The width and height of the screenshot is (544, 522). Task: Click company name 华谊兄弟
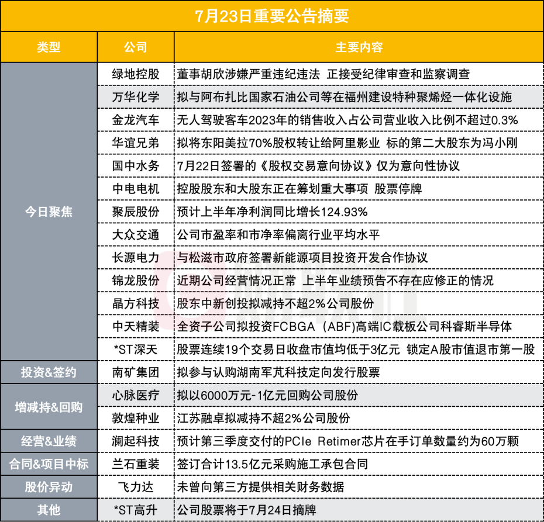pos(136,143)
